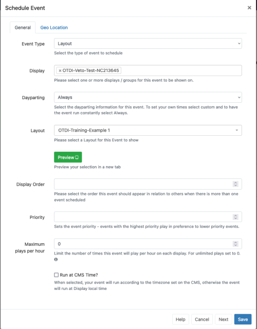
Task: Enable Run at CMS Time checkbox
Action: pyautogui.click(x=56, y=275)
